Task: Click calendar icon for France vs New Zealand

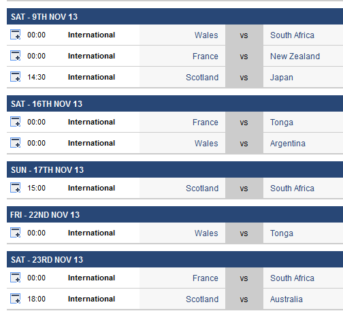Action: tap(16, 56)
